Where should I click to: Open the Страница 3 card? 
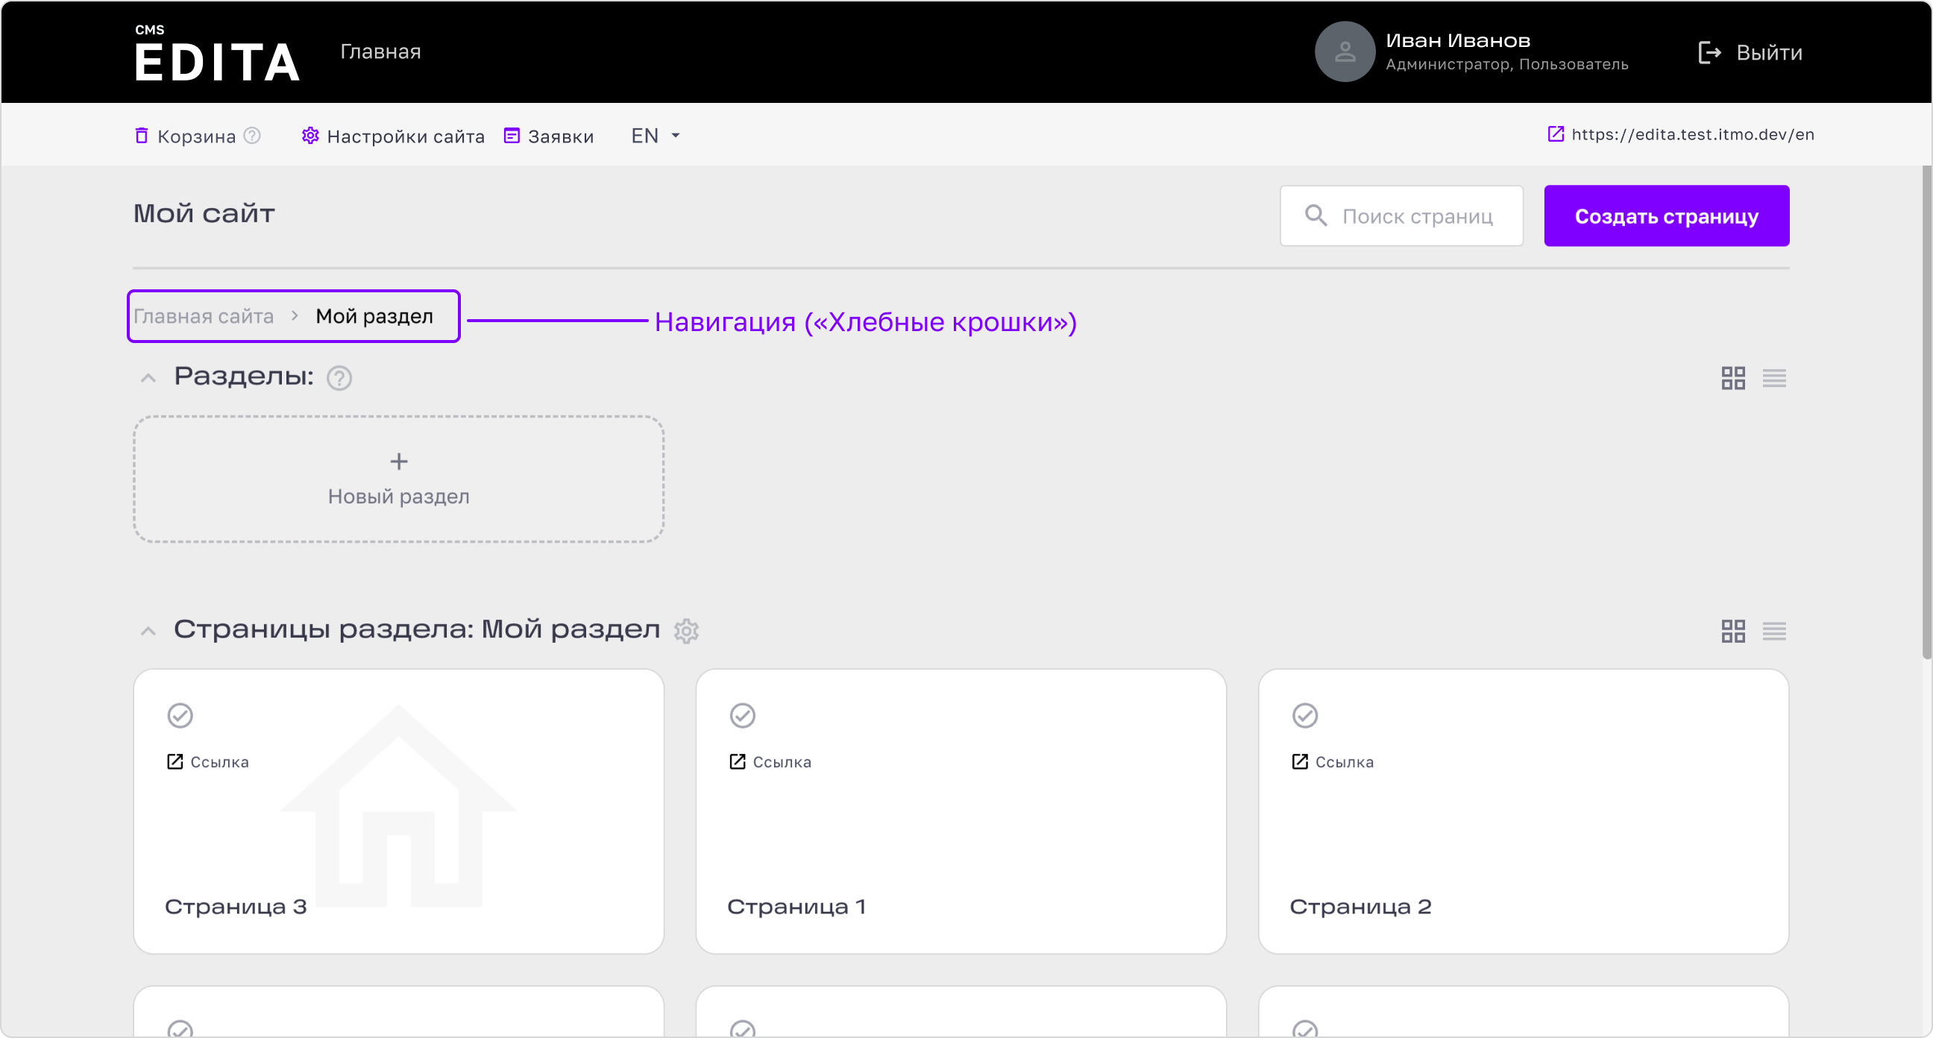(x=398, y=811)
